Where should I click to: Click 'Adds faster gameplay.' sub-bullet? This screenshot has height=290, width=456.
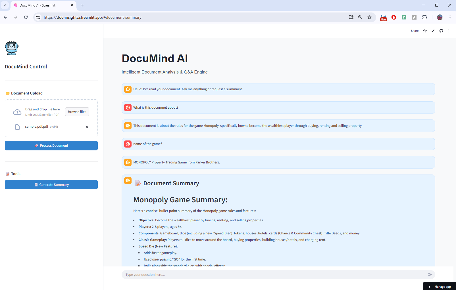point(160,253)
